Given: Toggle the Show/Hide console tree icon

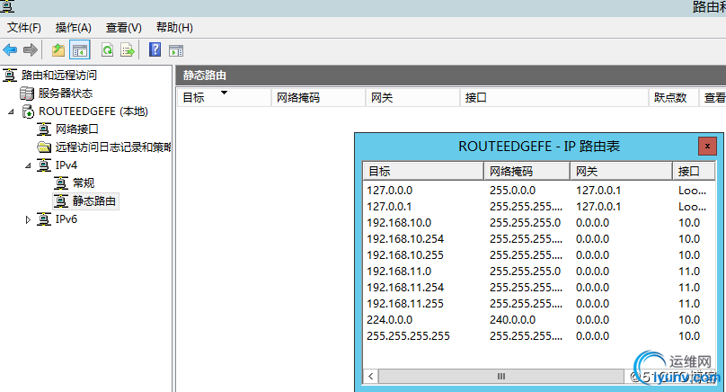Looking at the screenshot, I should tap(80, 50).
